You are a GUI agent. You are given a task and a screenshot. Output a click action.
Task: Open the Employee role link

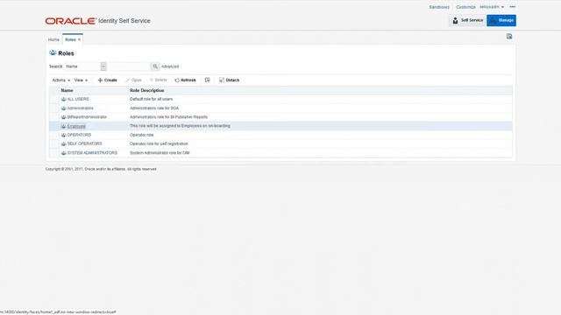coord(76,126)
